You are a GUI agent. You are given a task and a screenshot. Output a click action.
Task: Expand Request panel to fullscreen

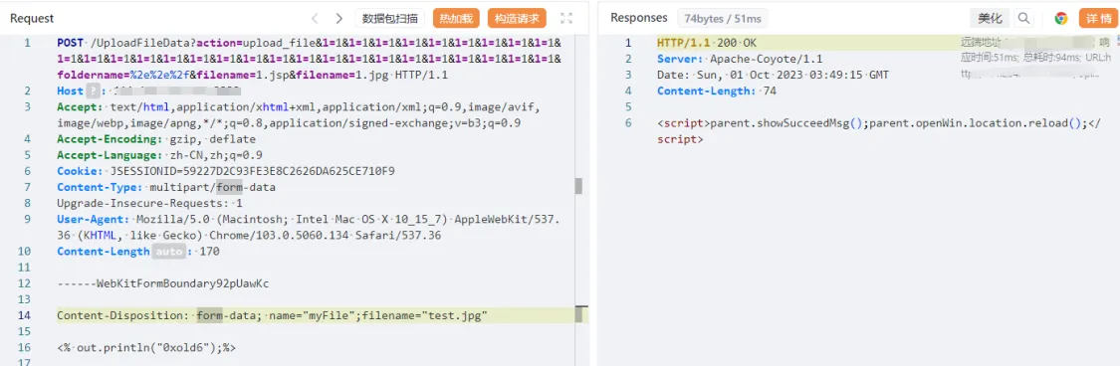566,19
